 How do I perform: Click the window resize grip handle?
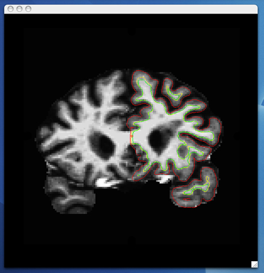point(254,264)
